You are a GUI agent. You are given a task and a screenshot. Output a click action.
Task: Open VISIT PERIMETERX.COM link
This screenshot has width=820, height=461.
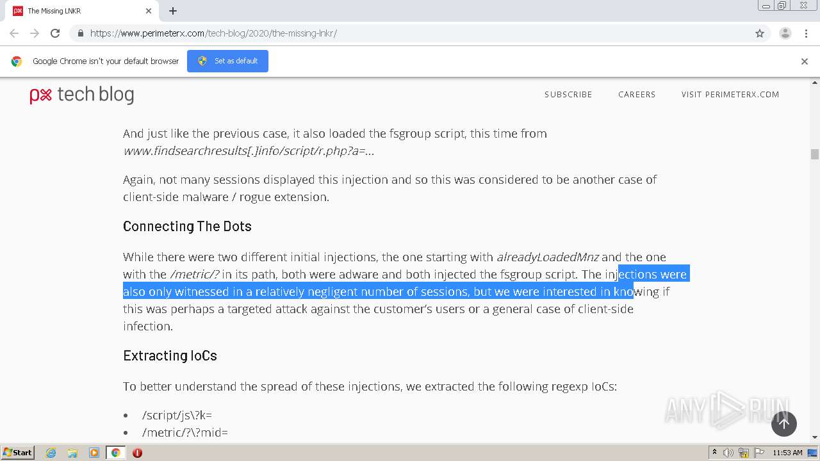(730, 94)
